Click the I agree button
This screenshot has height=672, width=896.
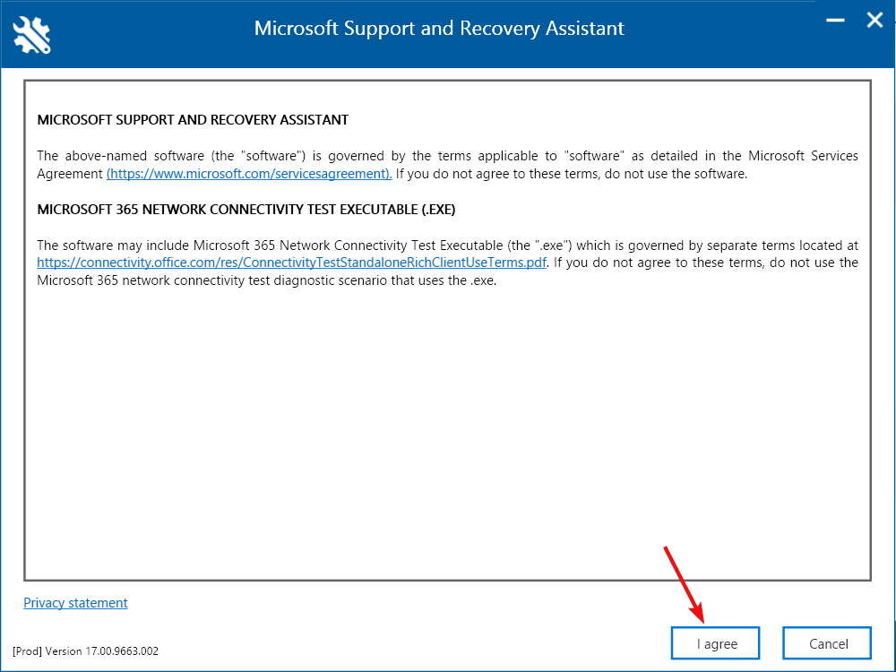[x=715, y=643]
